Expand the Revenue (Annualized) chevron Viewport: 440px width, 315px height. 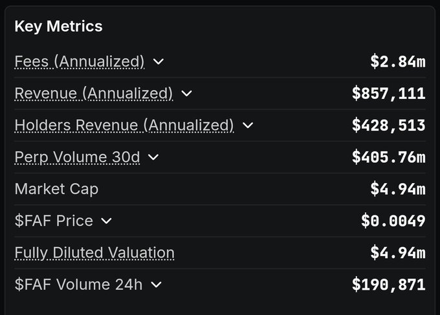pyautogui.click(x=187, y=94)
